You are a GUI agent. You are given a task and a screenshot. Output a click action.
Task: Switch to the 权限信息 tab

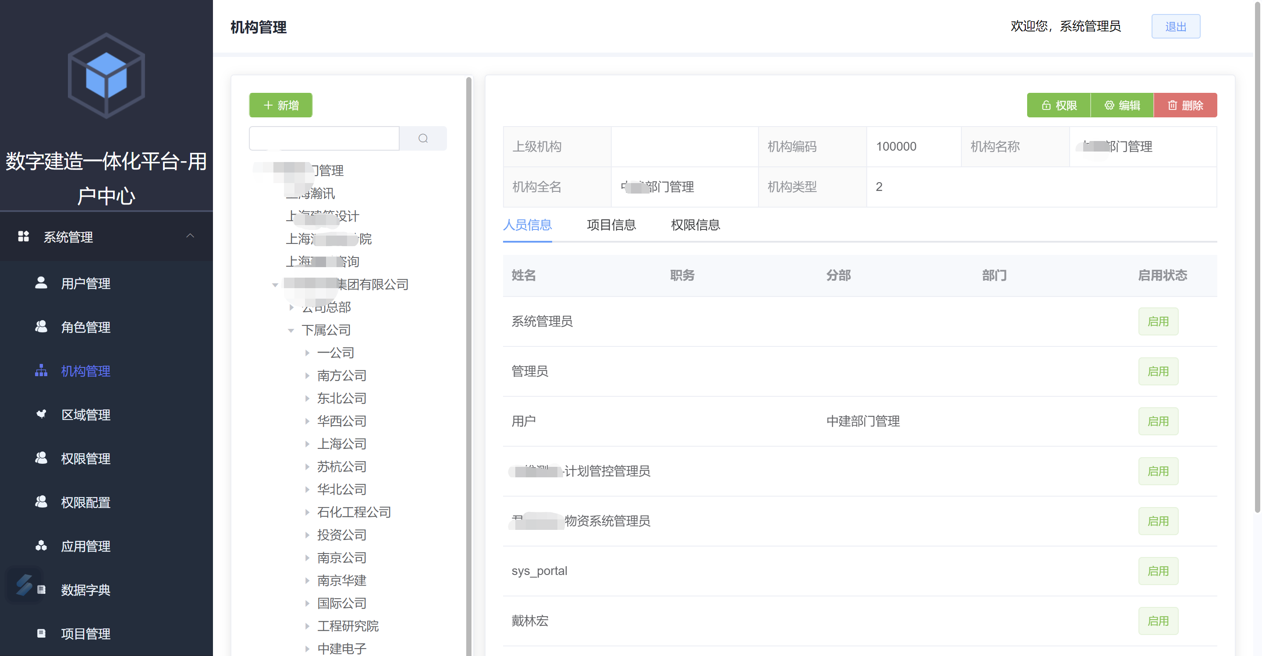(695, 225)
